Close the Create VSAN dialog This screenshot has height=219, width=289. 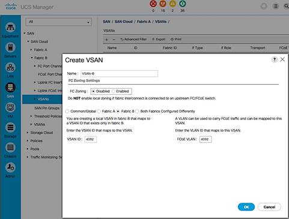(x=282, y=59)
